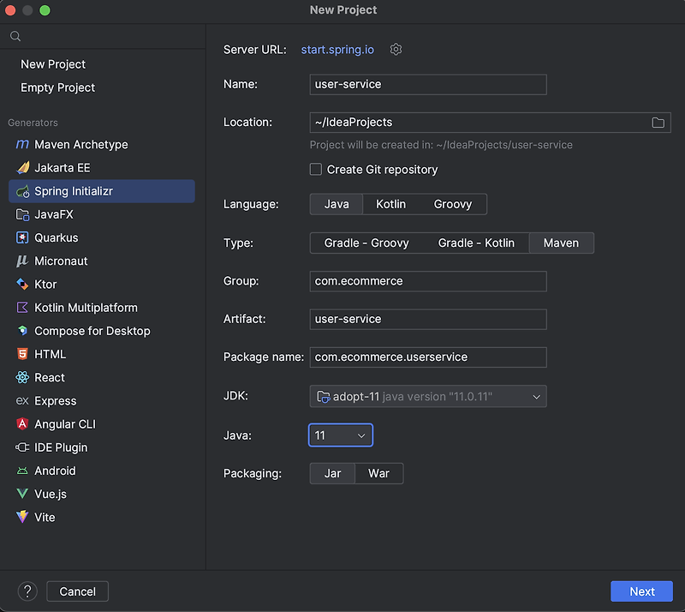Click the Ktor icon
The width and height of the screenshot is (685, 612).
22,285
